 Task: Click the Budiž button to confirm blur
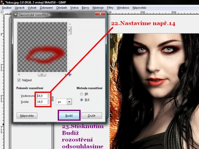(x=69, y=116)
